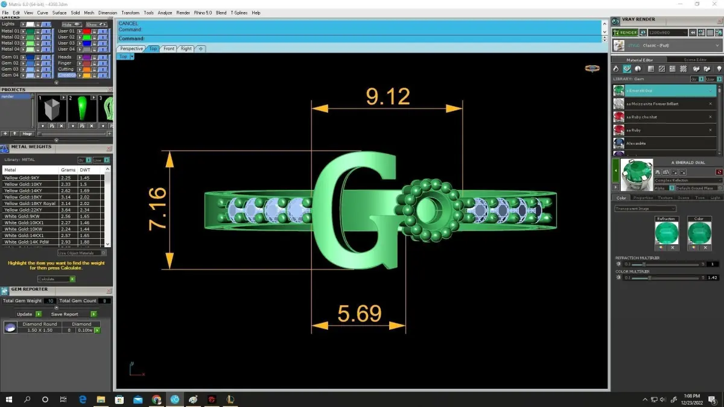
Task: Select the diagonal hatched material icon
Action: coord(662,69)
